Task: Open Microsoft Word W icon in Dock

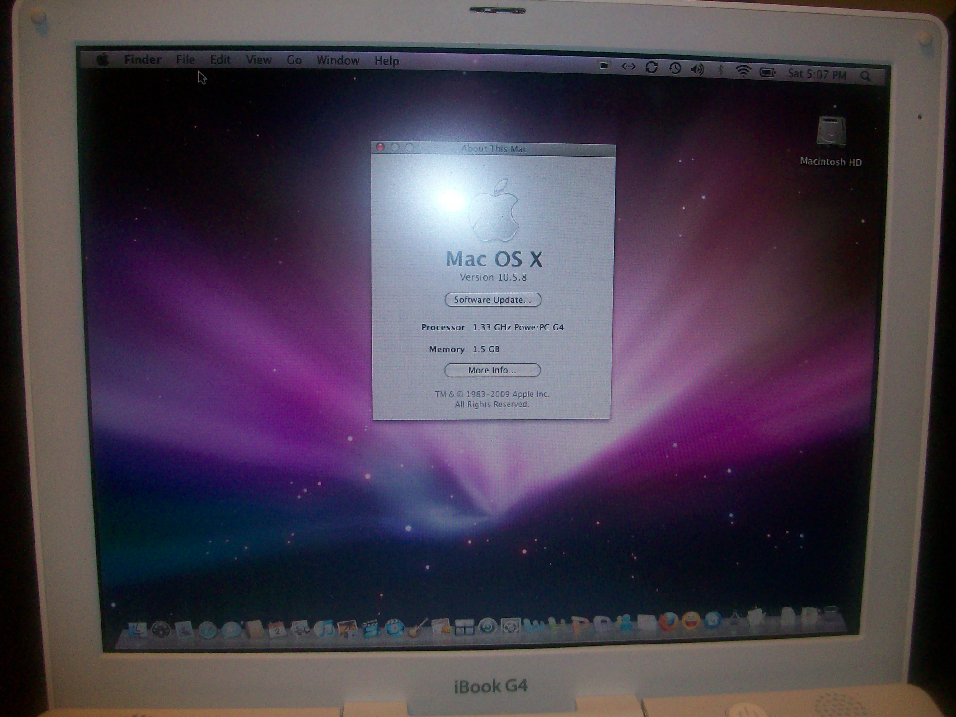Action: tap(534, 625)
